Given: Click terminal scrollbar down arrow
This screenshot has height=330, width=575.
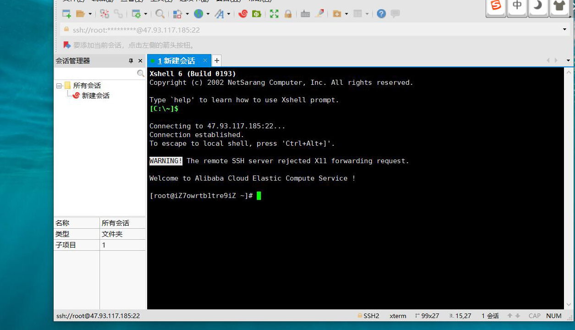Looking at the screenshot, I should pyautogui.click(x=569, y=304).
